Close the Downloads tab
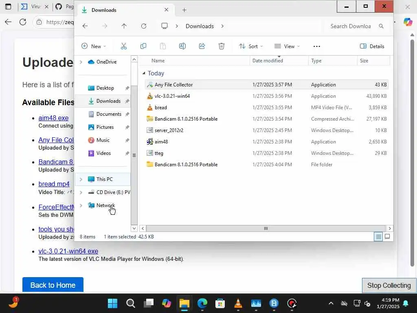Viewport: 417px width, 313px height. [167, 10]
